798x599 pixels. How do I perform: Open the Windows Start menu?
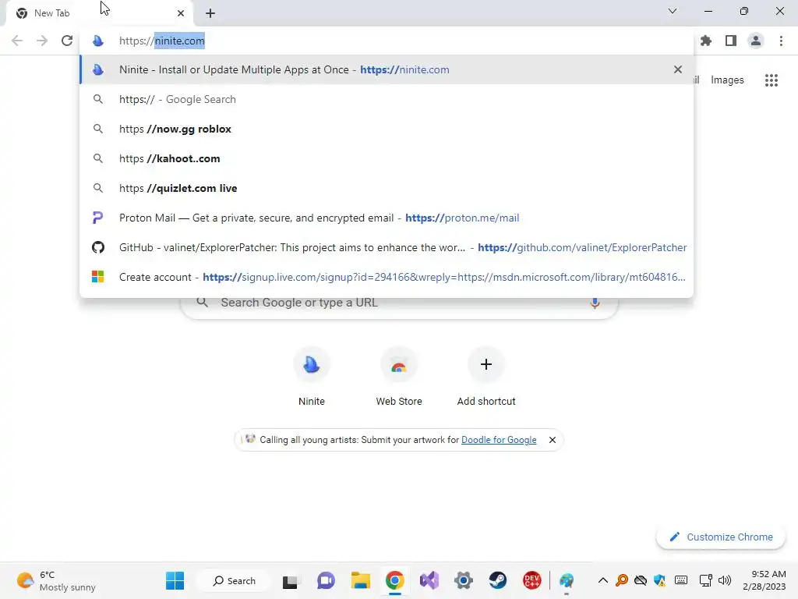[175, 580]
